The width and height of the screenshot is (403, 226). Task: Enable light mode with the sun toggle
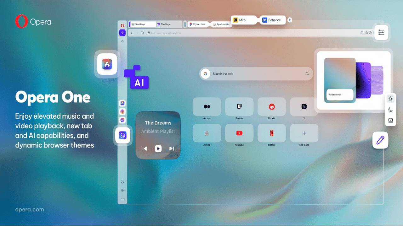[x=390, y=99]
